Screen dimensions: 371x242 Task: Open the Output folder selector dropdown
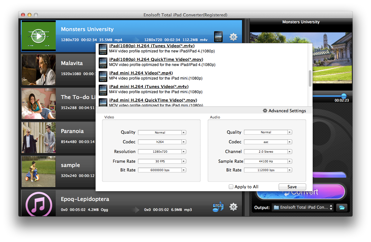(x=303, y=207)
